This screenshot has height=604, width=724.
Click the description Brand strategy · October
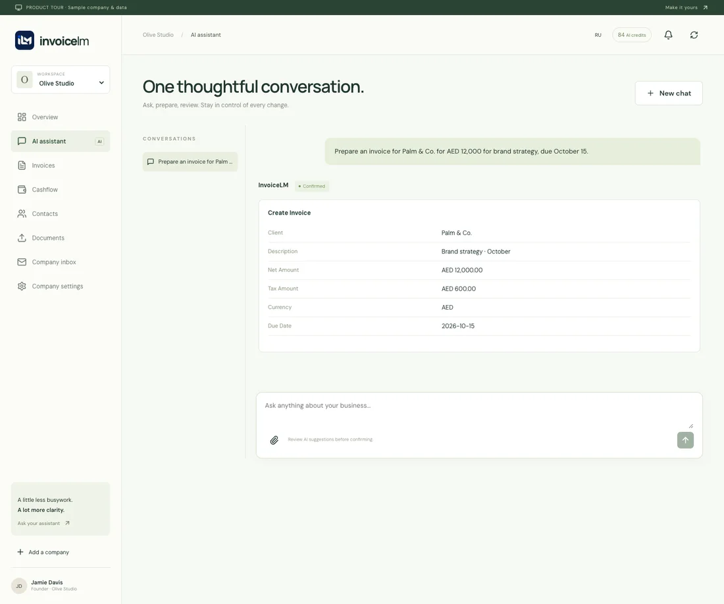476,252
